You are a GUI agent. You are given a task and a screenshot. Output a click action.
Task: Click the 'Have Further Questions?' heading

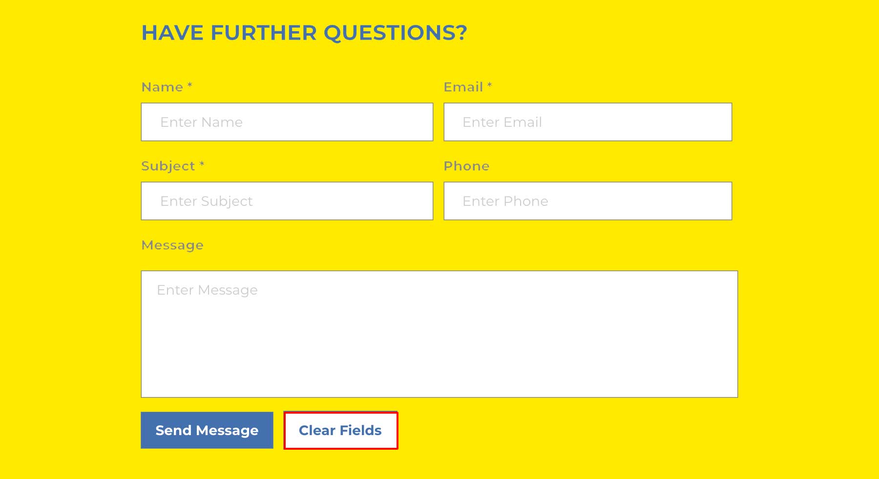(304, 33)
